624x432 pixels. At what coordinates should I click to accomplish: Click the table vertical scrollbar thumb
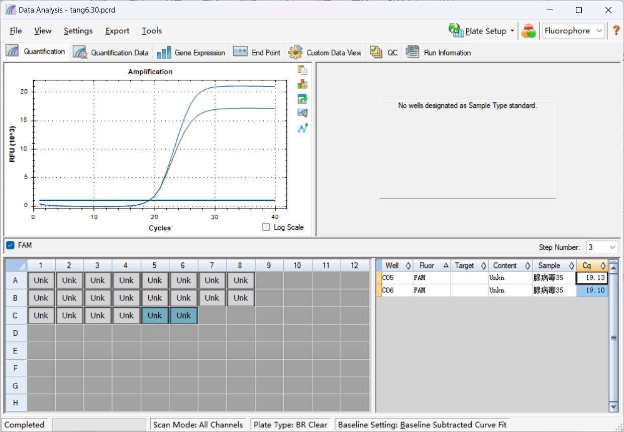click(613, 338)
